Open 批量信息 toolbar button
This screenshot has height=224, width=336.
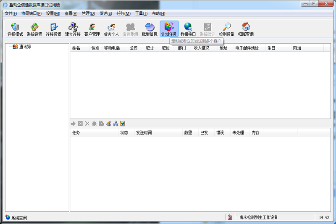[150, 29]
